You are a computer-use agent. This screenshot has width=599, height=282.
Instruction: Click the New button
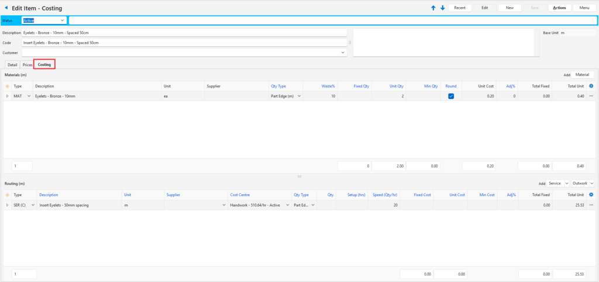[510, 8]
